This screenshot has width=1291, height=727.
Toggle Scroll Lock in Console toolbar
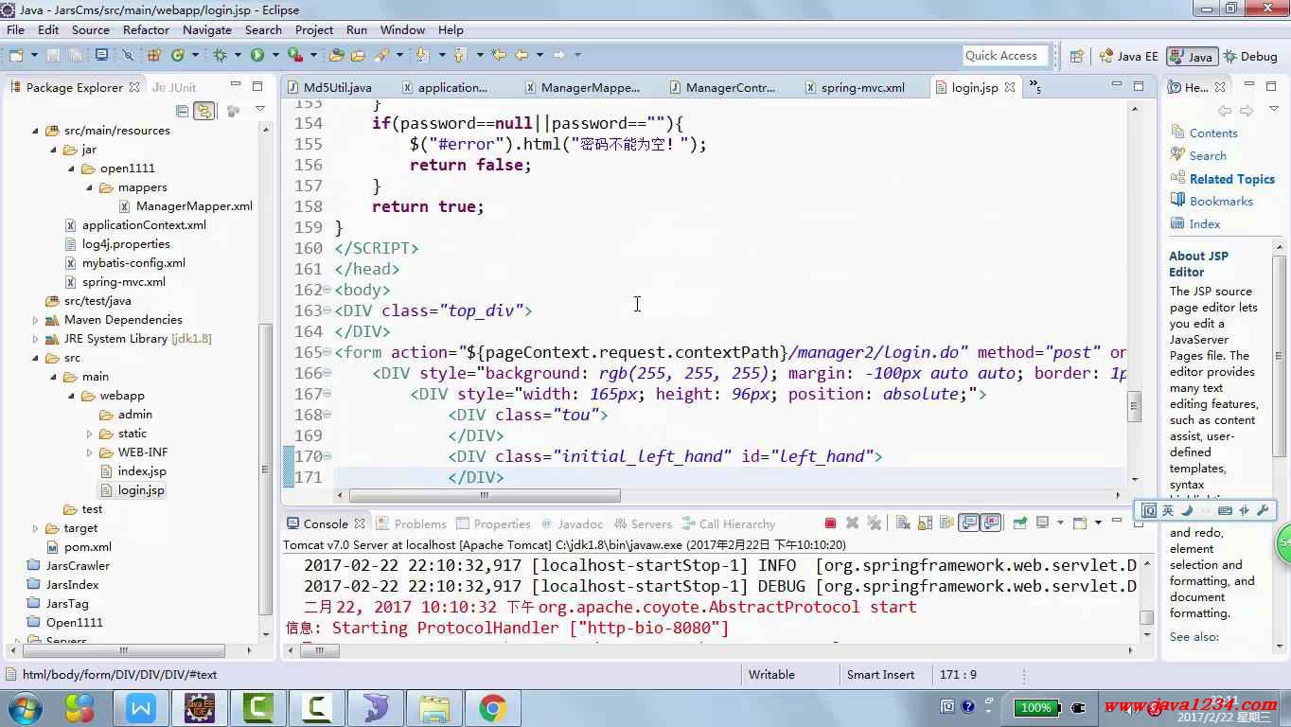tap(925, 523)
